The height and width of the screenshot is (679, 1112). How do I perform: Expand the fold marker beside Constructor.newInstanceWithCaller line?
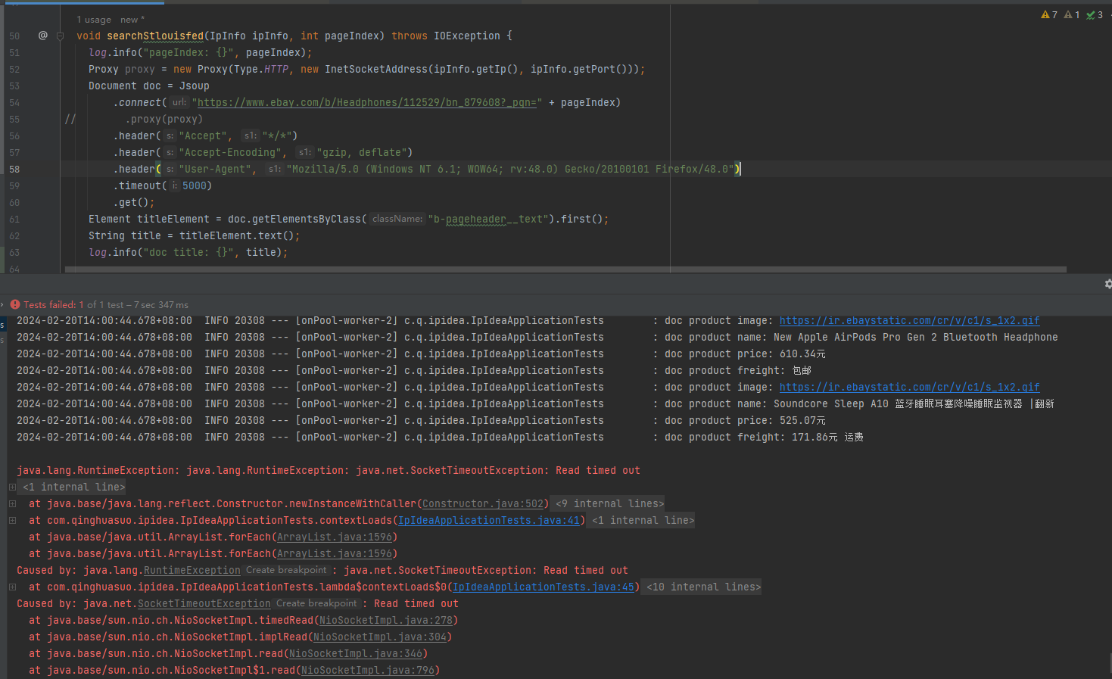coord(12,503)
